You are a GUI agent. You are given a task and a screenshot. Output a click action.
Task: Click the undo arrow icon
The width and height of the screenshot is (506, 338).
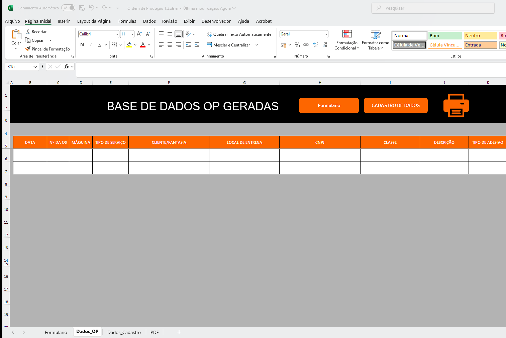coord(92,8)
